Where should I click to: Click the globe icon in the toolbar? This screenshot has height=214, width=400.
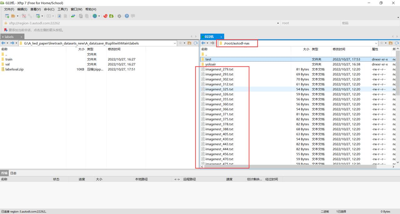[95, 16]
